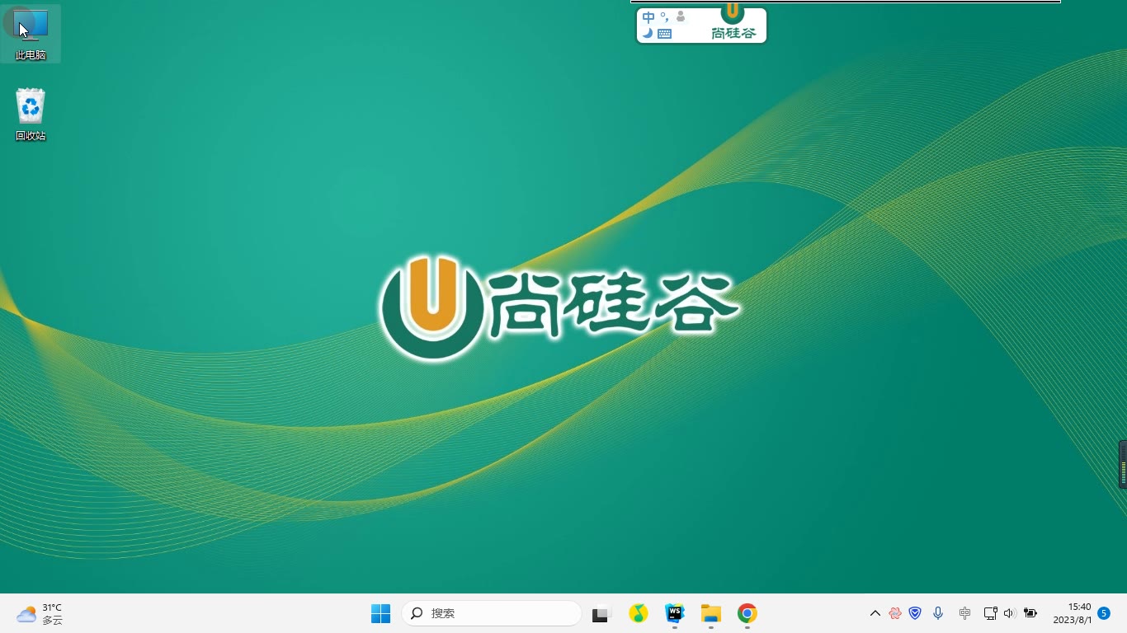Viewport: 1127px width, 633px height.
Task: Click the 搜索 taskbar search box
Action: point(492,613)
